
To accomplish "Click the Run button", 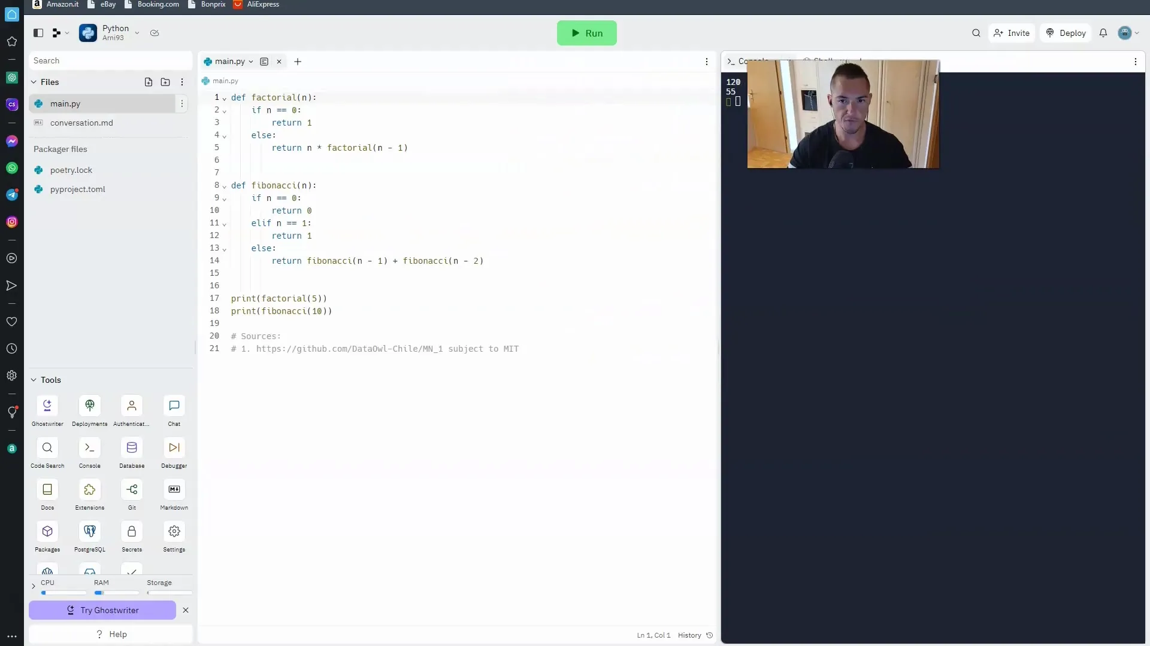I will click(x=586, y=33).
